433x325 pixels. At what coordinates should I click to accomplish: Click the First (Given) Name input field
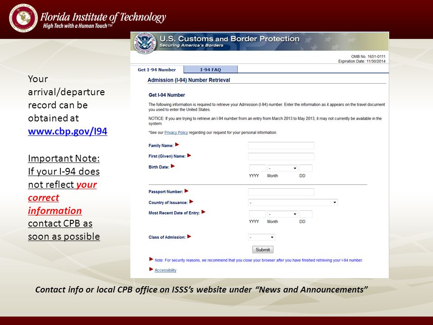click(281, 157)
